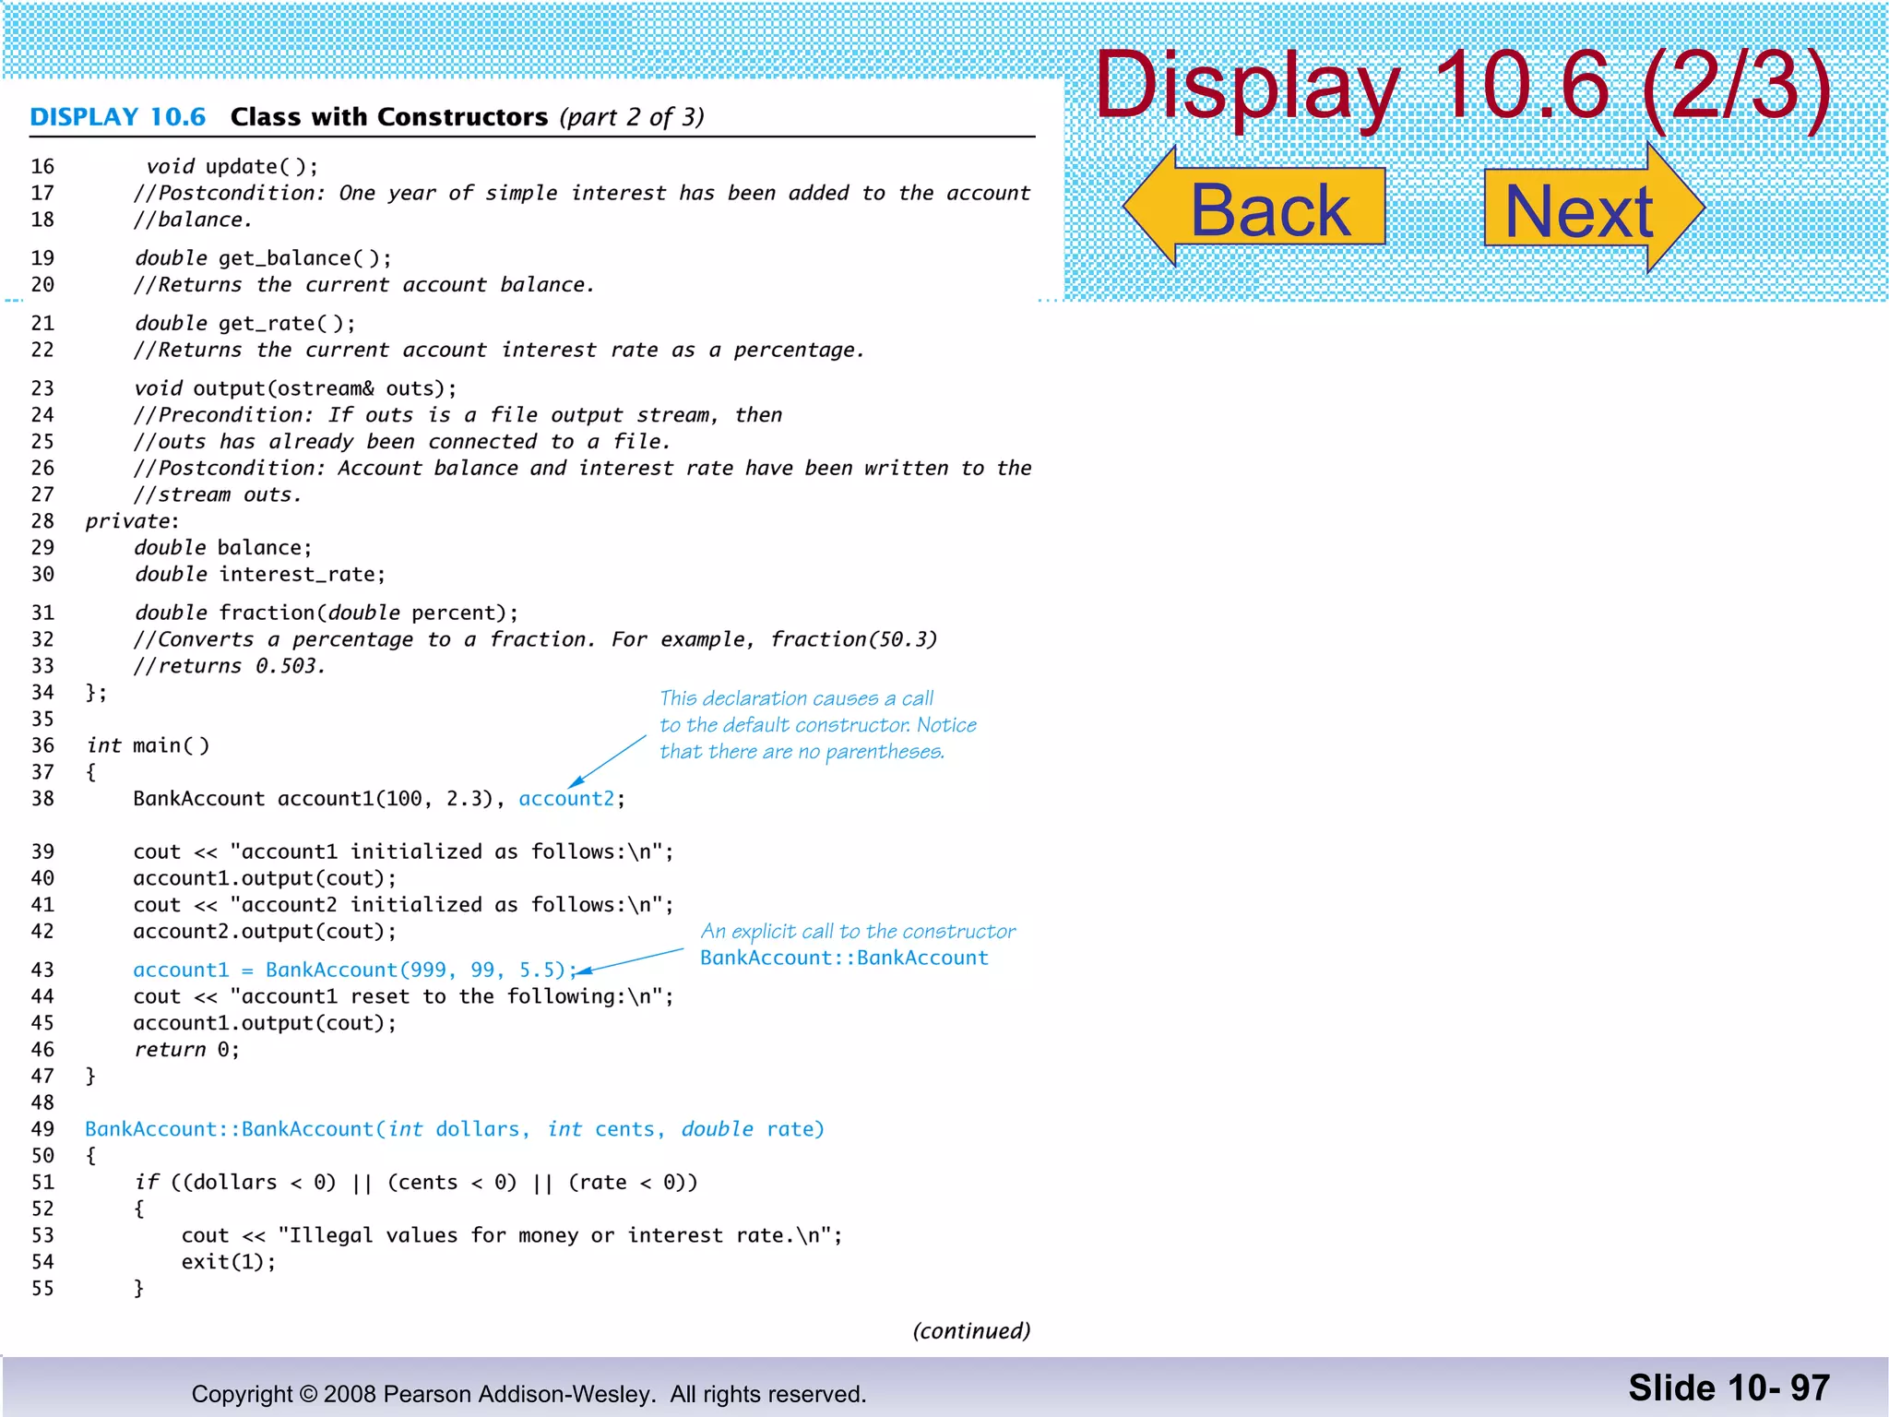Screen dimensions: 1889x1417
Task: Click line 49 constructor definition header
Action: pyautogui.click(x=455, y=1130)
